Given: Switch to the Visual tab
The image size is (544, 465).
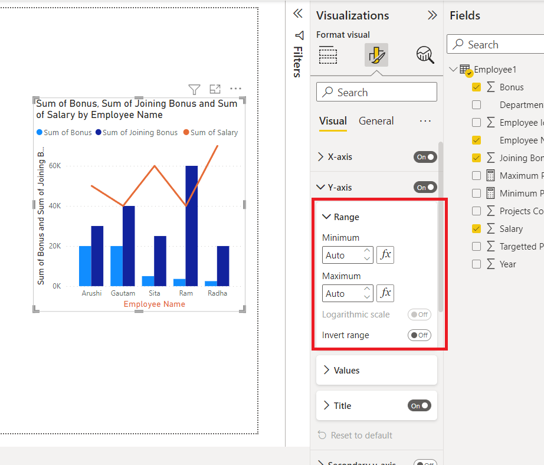Looking at the screenshot, I should click(333, 121).
